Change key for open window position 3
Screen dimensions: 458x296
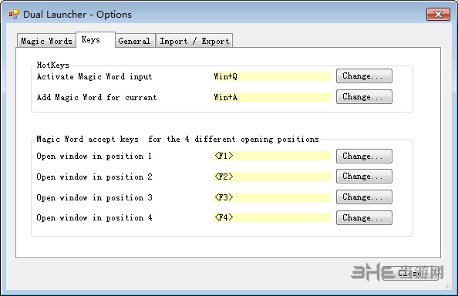tap(364, 197)
